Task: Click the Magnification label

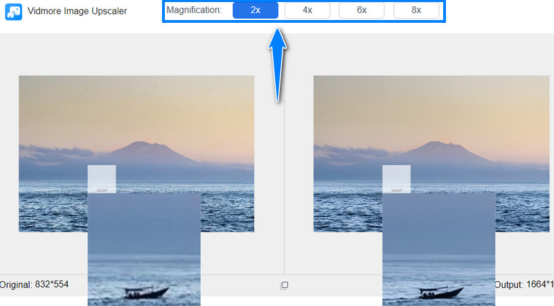Action: [x=194, y=10]
